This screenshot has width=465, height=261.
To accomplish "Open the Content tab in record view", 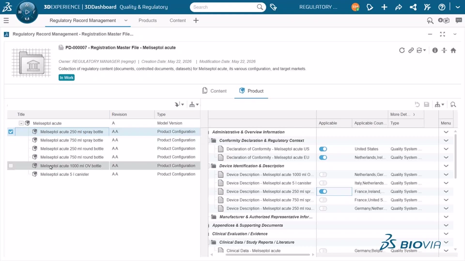I will point(215,91).
